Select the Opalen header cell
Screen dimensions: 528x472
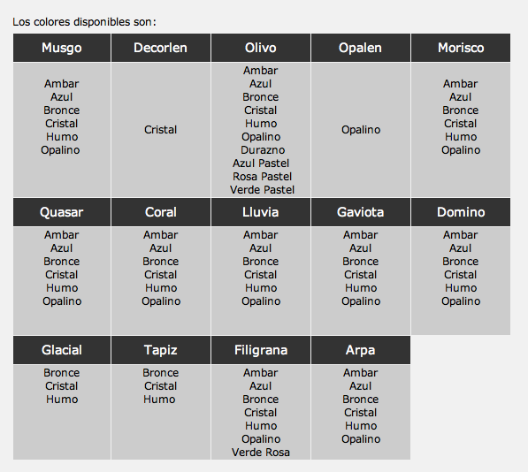click(x=361, y=48)
